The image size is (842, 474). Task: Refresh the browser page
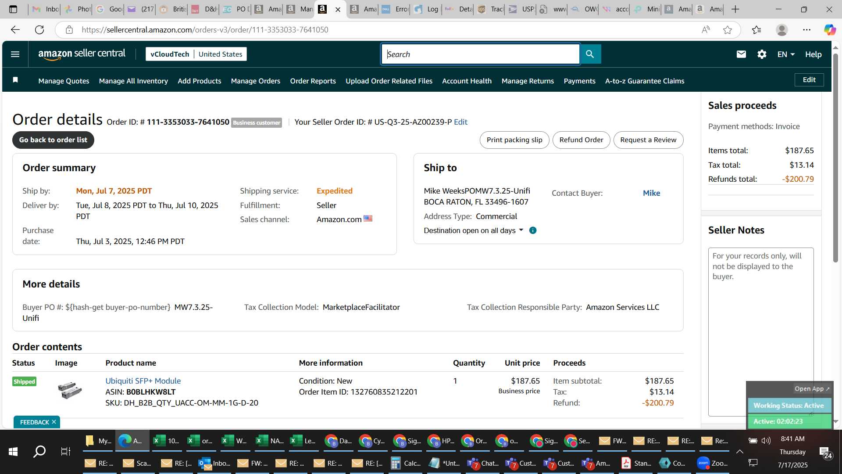coord(39,30)
